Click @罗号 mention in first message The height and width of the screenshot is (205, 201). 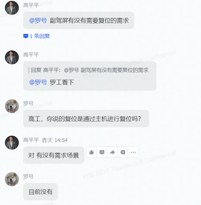[38, 21]
